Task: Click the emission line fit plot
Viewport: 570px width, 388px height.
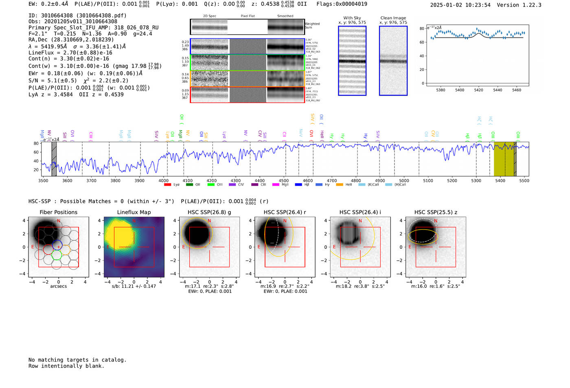Action: 478,56
